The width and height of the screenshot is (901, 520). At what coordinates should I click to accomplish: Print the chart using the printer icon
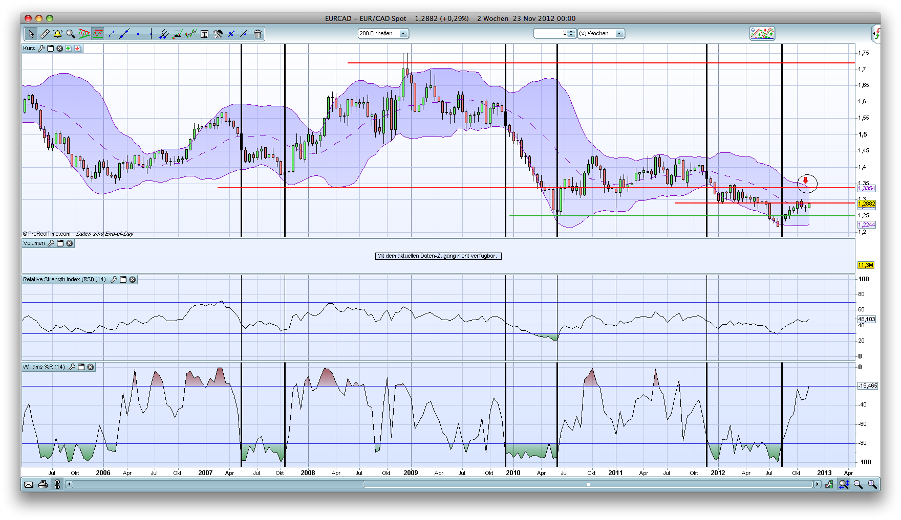[x=42, y=485]
